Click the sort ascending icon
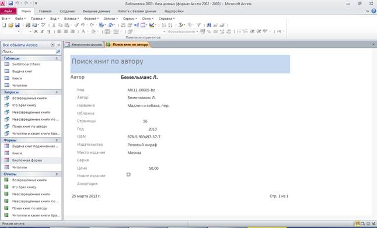The image size is (377, 228). pos(164,25)
